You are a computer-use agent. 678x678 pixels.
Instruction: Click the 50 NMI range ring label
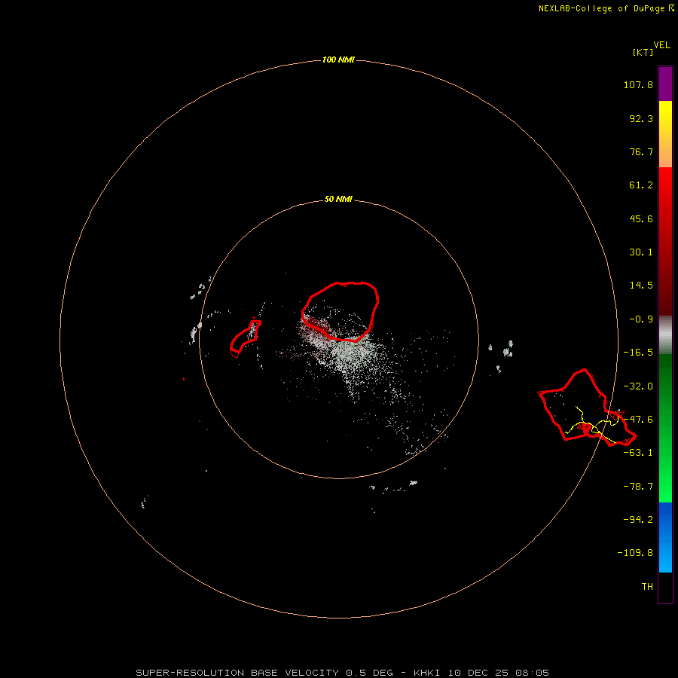[338, 200]
